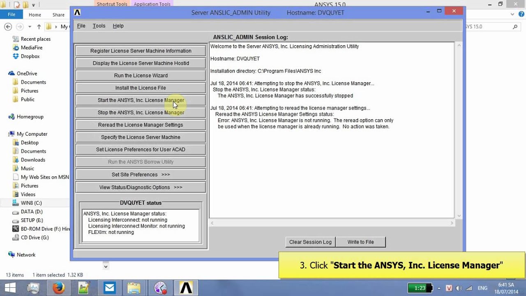Open the Explorer quick access toolbar dropdown

pyautogui.click(x=34, y=5)
